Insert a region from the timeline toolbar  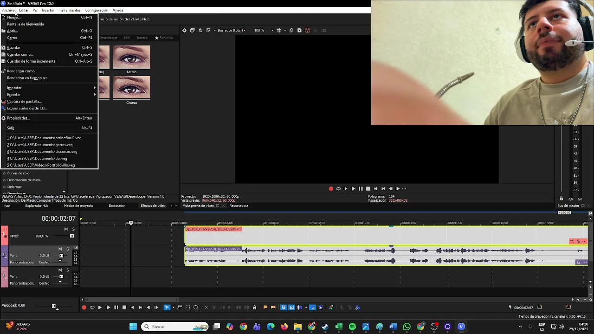coord(272,308)
